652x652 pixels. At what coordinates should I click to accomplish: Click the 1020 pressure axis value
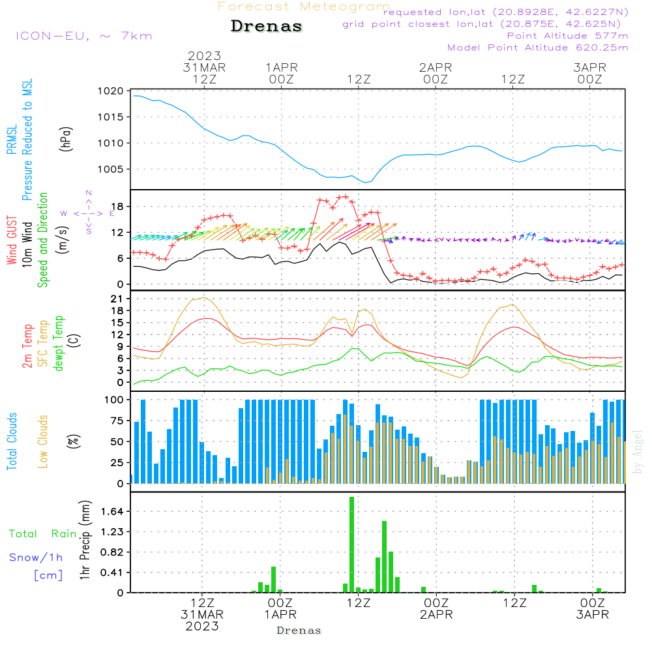tap(111, 91)
